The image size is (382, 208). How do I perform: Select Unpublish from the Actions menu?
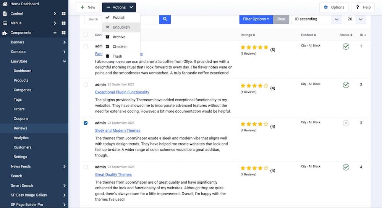tap(121, 27)
